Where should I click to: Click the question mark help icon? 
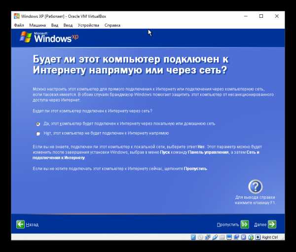tap(255, 186)
